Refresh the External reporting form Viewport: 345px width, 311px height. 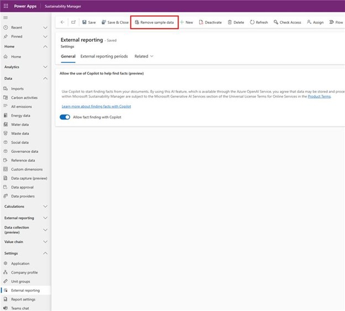click(259, 22)
